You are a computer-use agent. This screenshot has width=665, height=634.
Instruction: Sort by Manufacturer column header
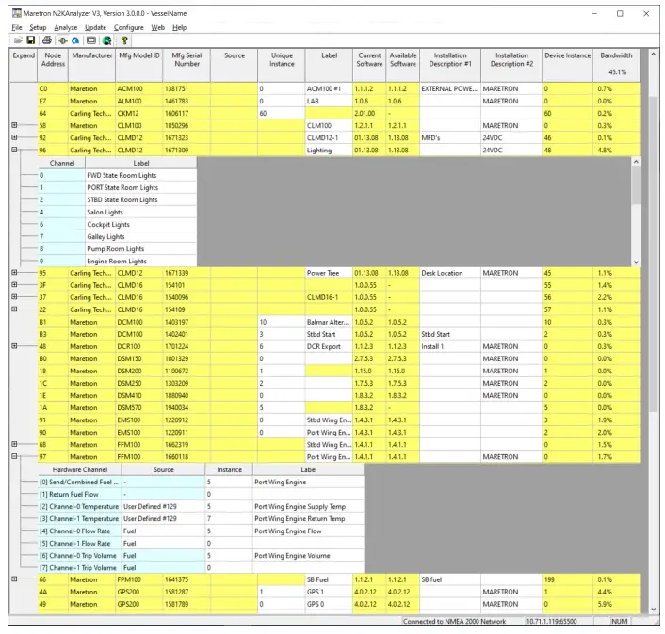92,65
